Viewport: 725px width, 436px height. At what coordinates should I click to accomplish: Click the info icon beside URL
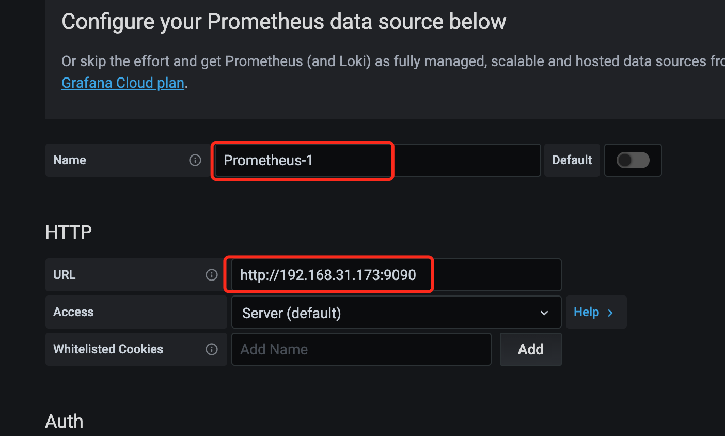coord(212,275)
